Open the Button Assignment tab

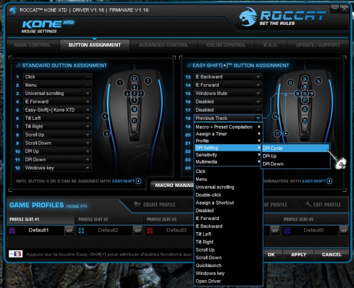tap(95, 45)
